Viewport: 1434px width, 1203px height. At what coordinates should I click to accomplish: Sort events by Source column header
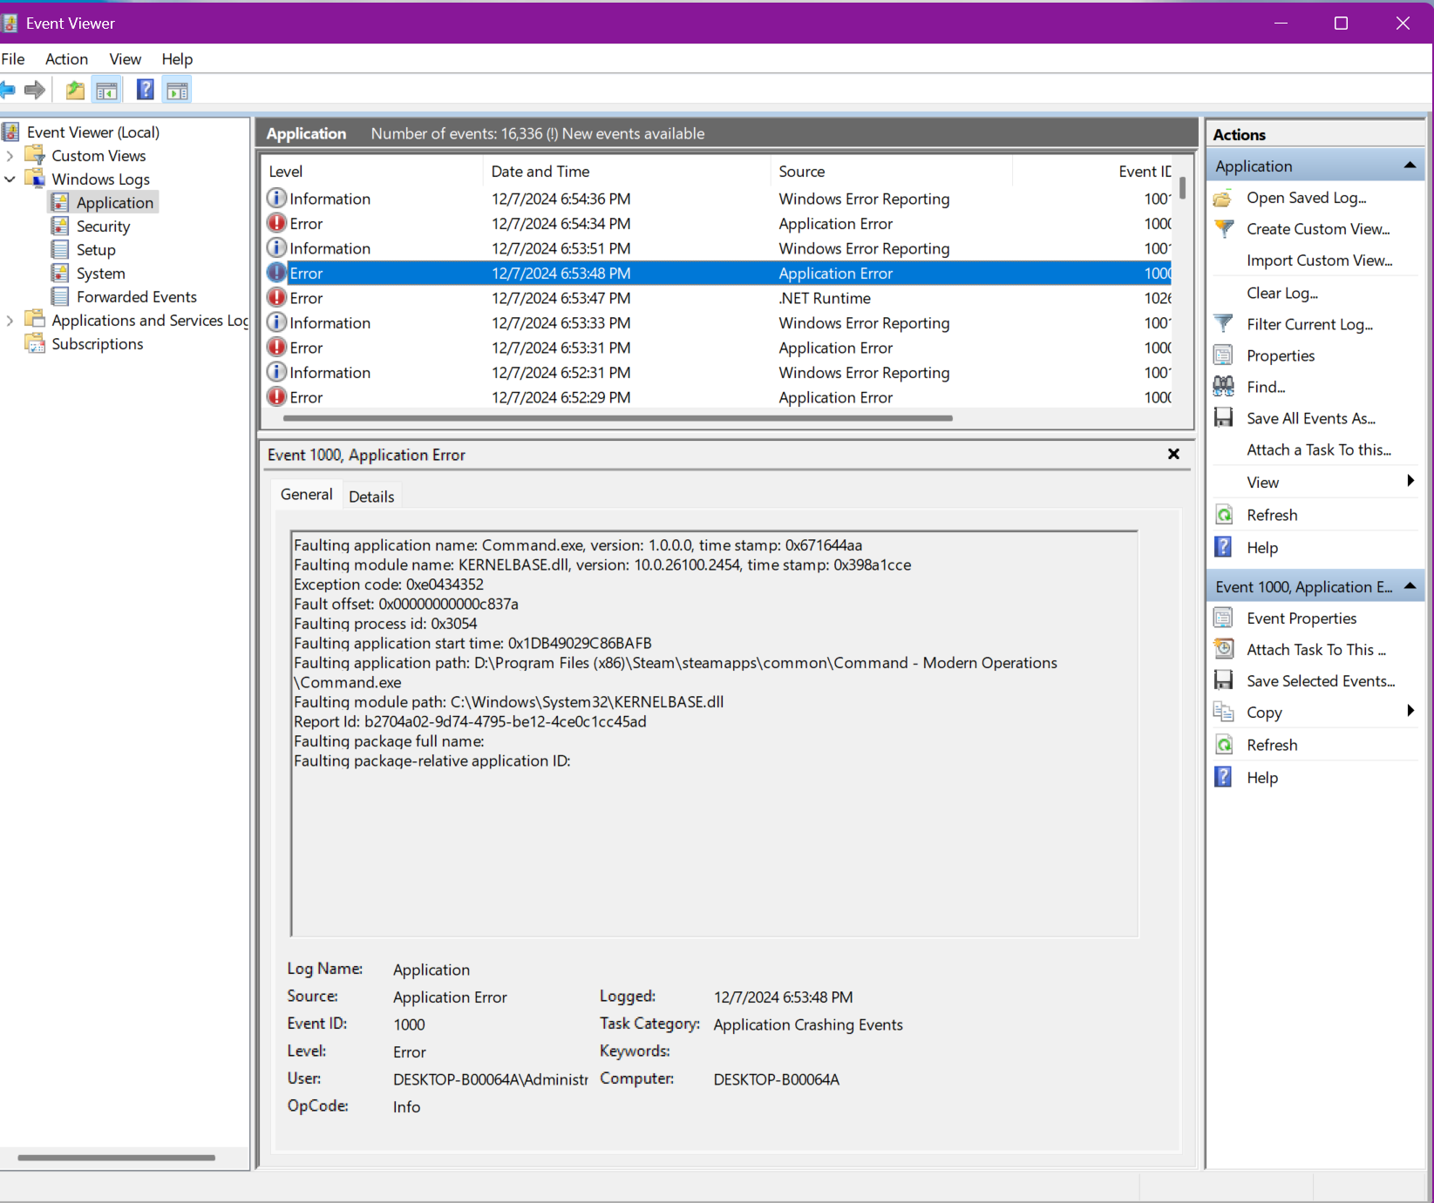coord(891,172)
